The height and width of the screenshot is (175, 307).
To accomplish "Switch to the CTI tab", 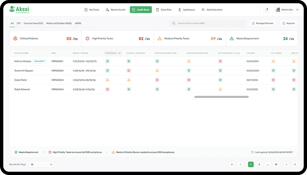I will [x=18, y=23].
